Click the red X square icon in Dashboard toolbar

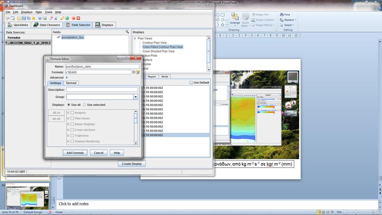pos(78,18)
